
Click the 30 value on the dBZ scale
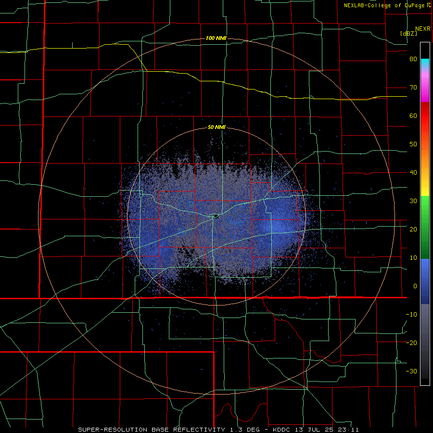(413, 201)
